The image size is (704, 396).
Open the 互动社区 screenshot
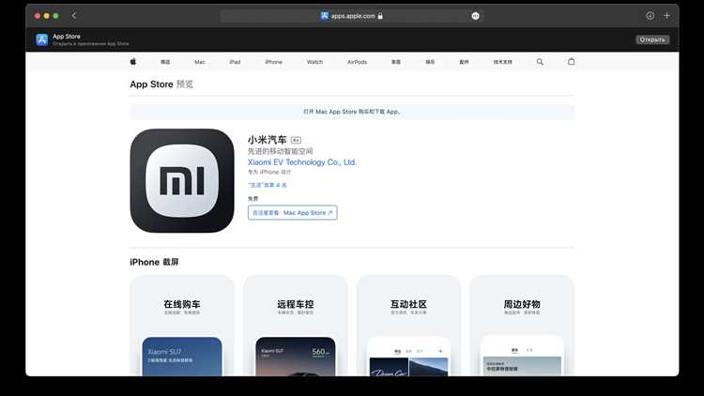pos(408,326)
